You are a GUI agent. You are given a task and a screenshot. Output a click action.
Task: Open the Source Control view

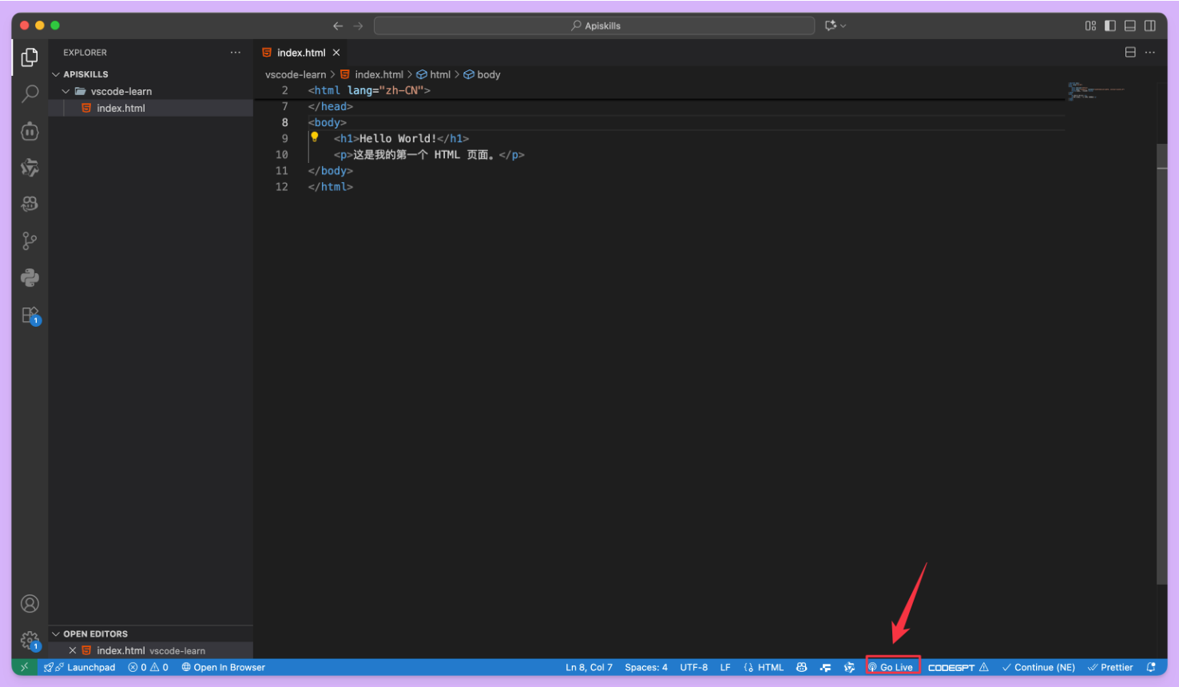[30, 240]
